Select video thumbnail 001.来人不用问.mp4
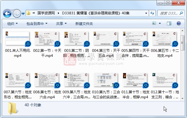Screen dimensions: 187x118 [x=17, y=38]
